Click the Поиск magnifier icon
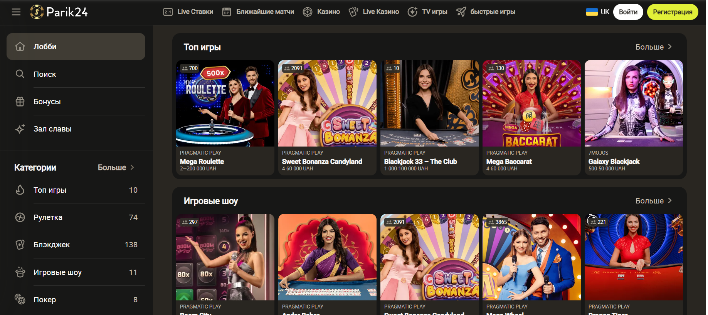 [20, 74]
